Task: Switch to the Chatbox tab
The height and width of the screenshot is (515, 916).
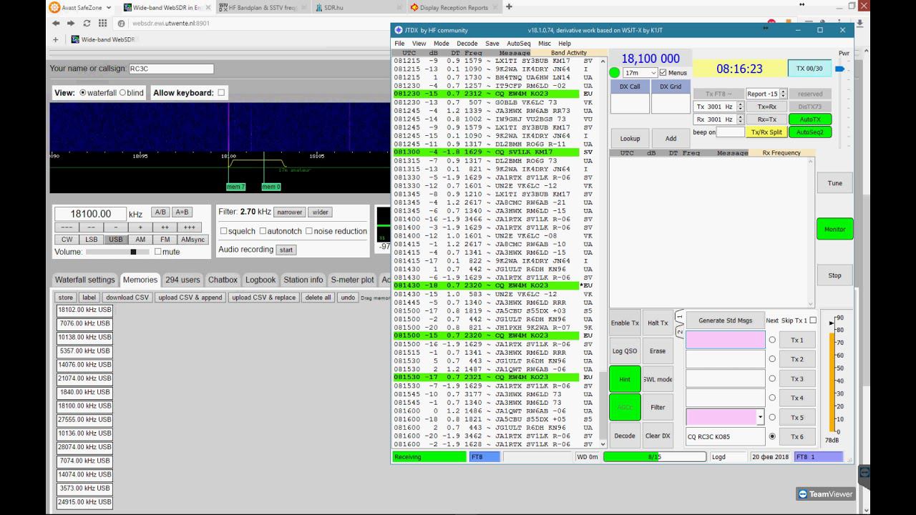Action: pos(223,280)
